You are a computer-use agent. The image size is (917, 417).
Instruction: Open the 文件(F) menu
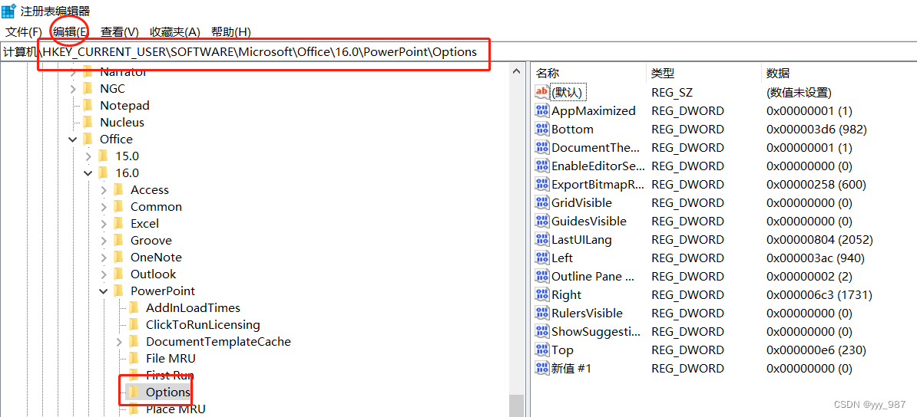tap(24, 31)
